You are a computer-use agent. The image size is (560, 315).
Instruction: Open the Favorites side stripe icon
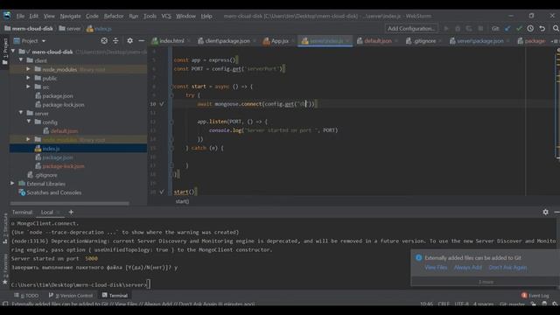5,270
